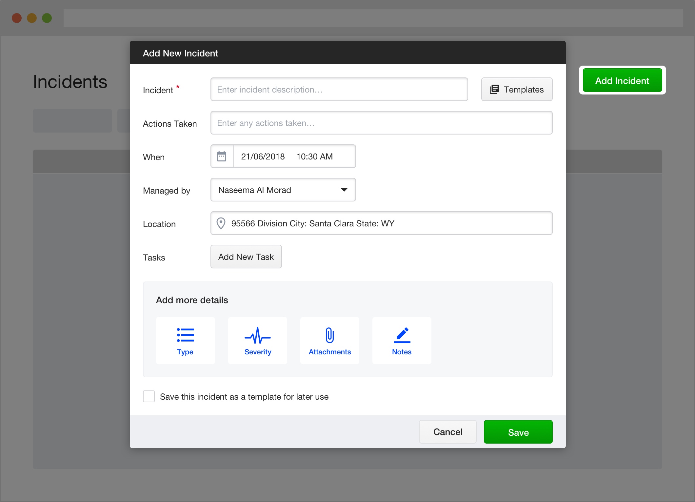Check Save this incident as template
Image resolution: width=695 pixels, height=502 pixels.
click(x=149, y=396)
